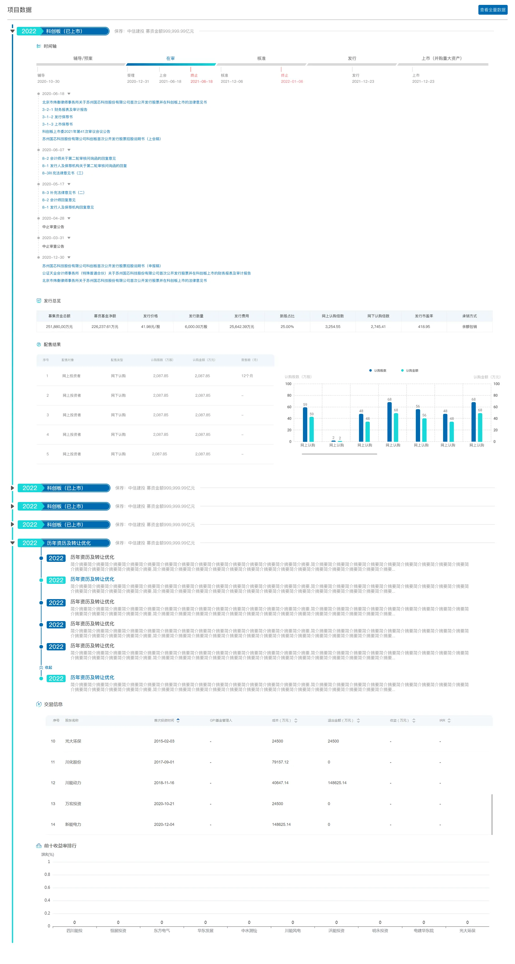
Task: Collapse the 历年资历及转让优化 2022 section
Action: (12, 543)
